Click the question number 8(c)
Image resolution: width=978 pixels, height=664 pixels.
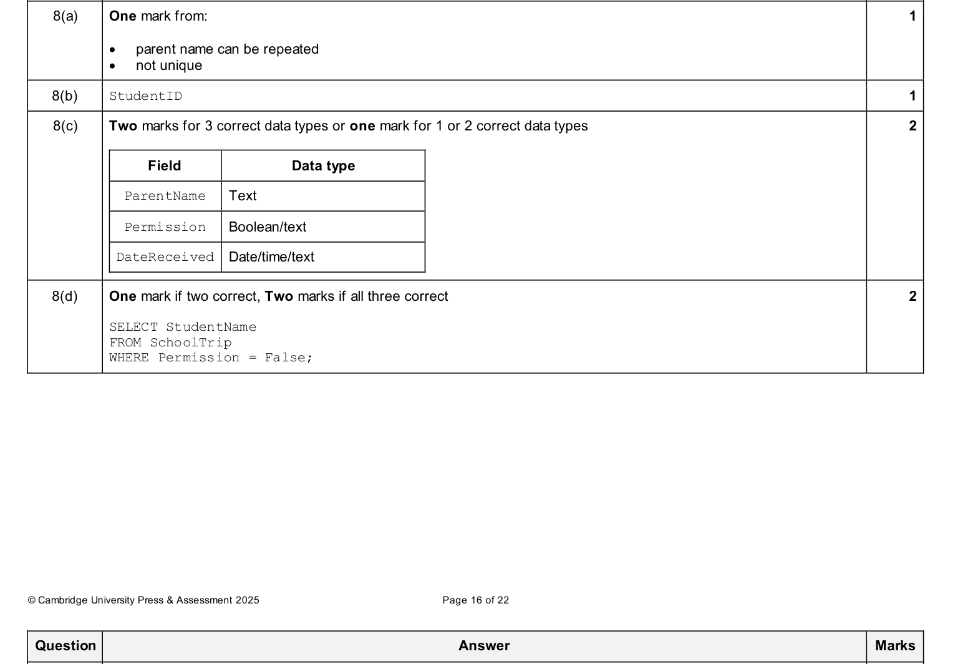[x=65, y=126]
